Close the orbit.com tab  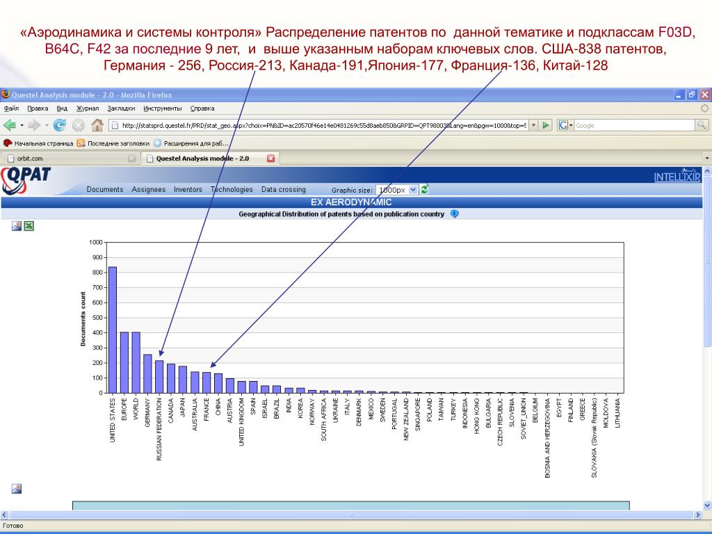(x=131, y=159)
